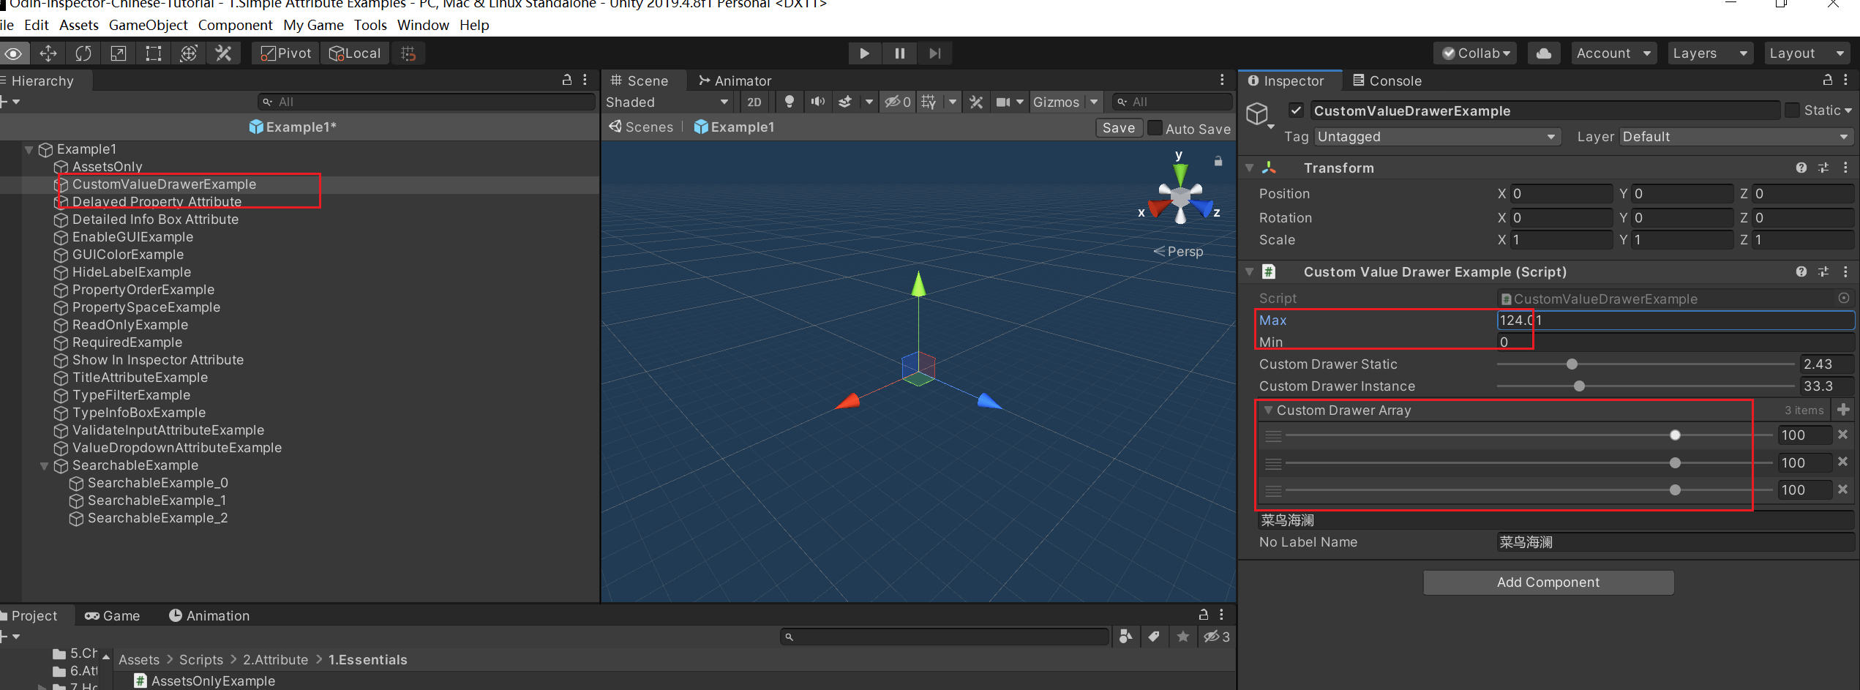
Task: Toggle scene effects icon
Action: (x=845, y=102)
